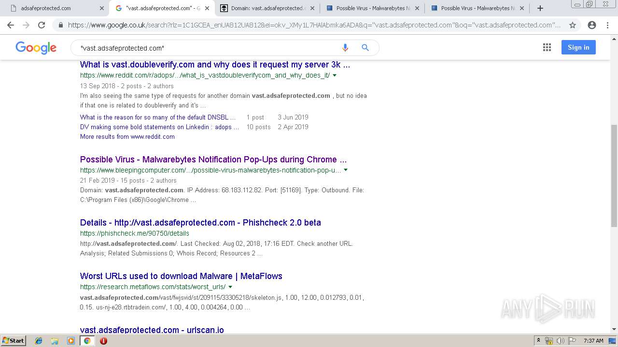
Task: Open the Windows Start menu
Action: (13, 340)
